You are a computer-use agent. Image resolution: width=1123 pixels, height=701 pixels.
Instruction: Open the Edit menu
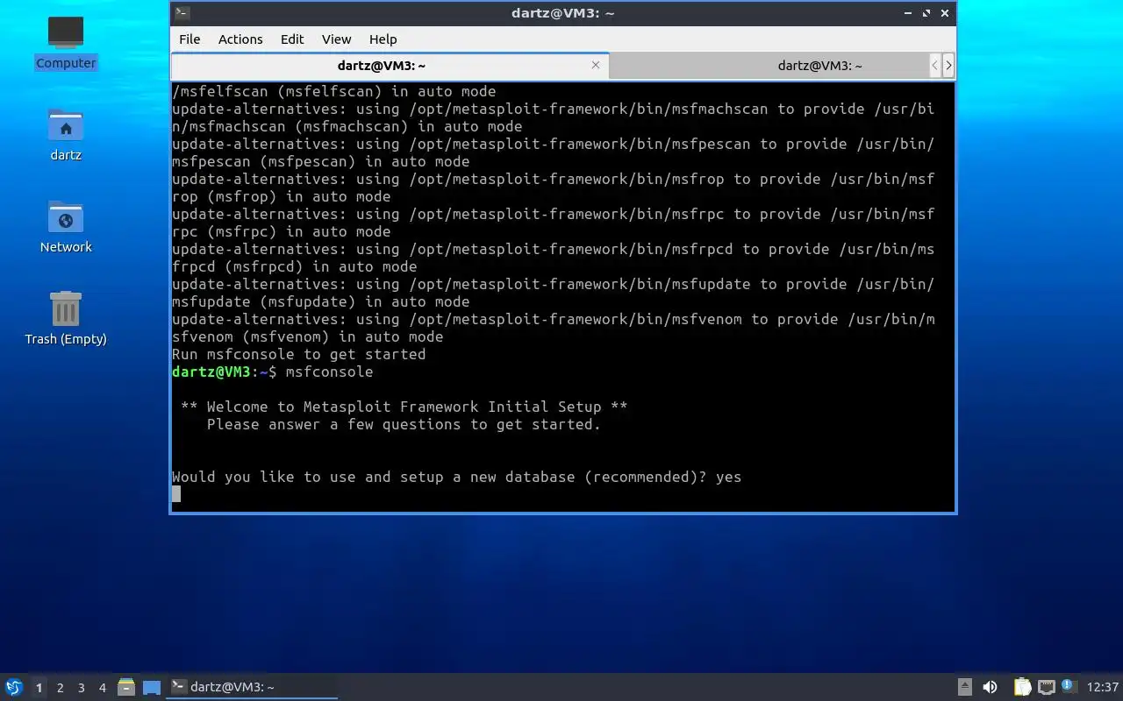(x=292, y=39)
